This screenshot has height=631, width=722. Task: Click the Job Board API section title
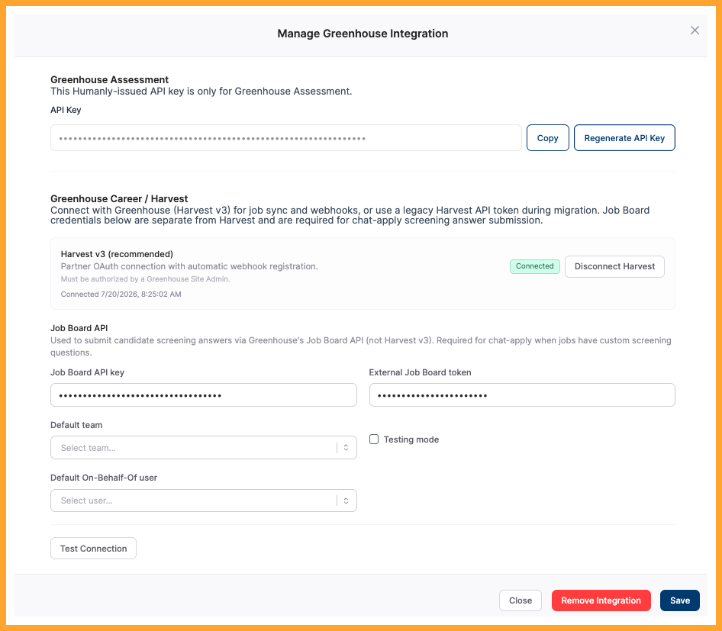[79, 328]
